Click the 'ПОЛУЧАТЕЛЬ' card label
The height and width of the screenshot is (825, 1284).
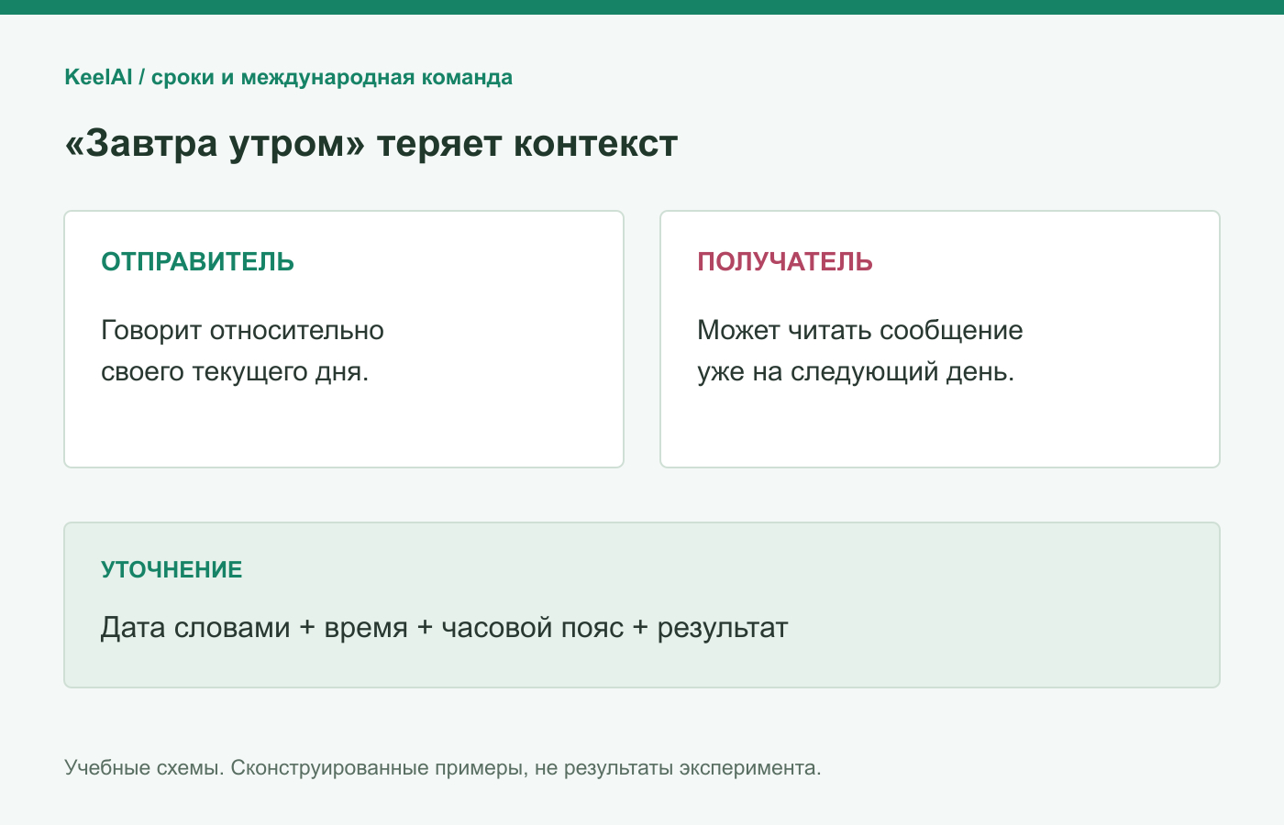(x=785, y=262)
